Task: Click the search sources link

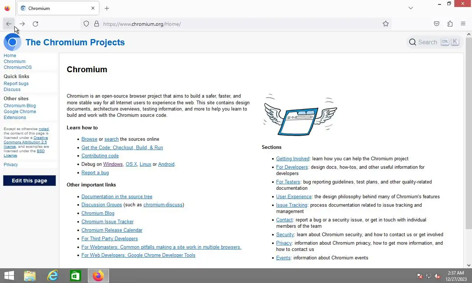Action: click(111, 139)
